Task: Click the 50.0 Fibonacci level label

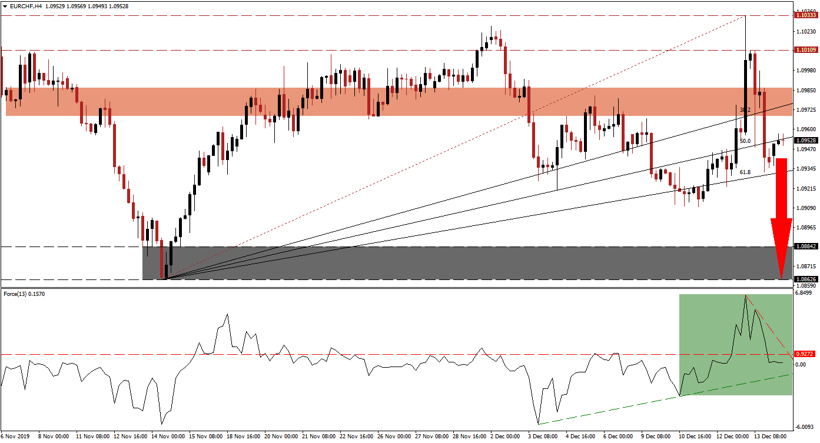Action: click(746, 141)
